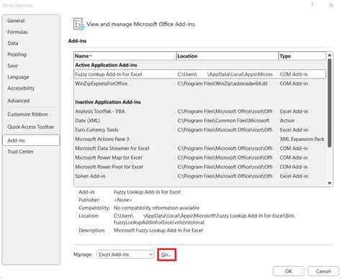The image size is (341, 279).
Task: Click XML Expansion Pack type cell
Action: [302, 139]
